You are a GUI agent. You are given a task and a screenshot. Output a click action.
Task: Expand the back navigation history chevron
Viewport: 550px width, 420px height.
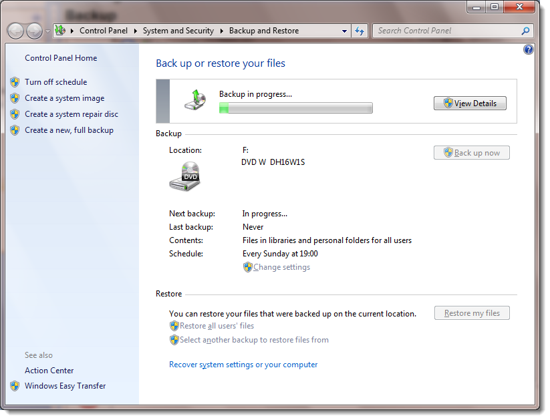coord(46,31)
